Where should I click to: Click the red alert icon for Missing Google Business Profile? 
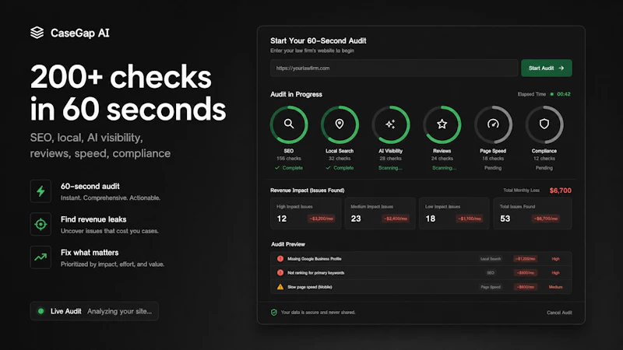pos(280,259)
